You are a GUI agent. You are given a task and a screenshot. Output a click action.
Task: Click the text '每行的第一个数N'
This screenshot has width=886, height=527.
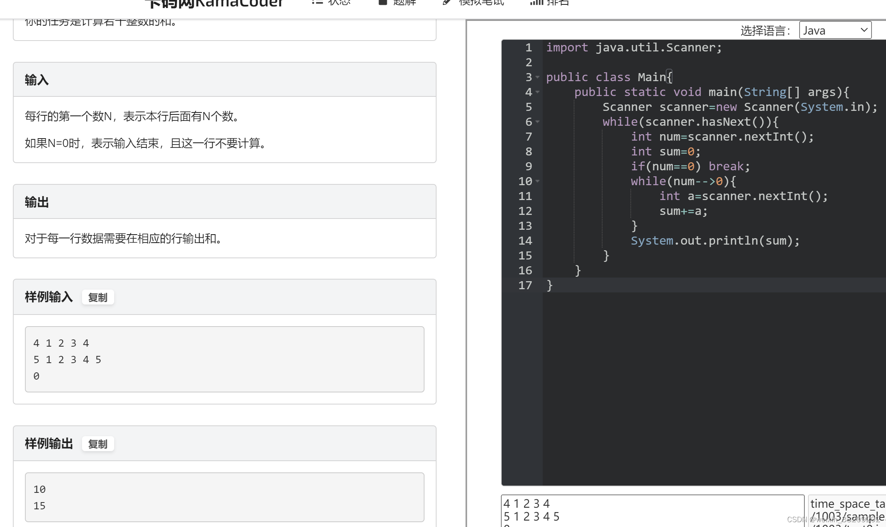pos(68,116)
